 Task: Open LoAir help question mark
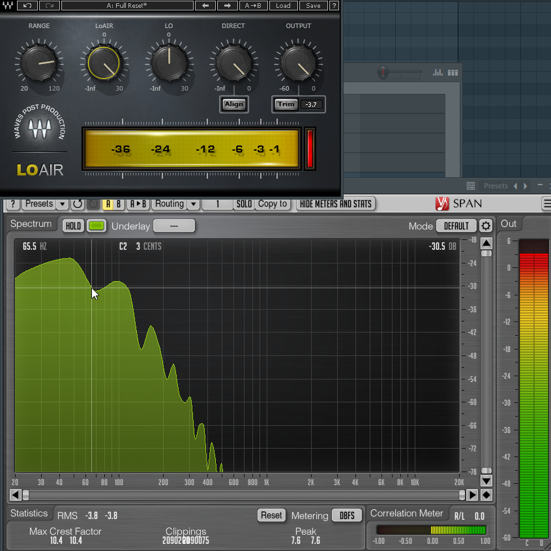click(x=334, y=5)
